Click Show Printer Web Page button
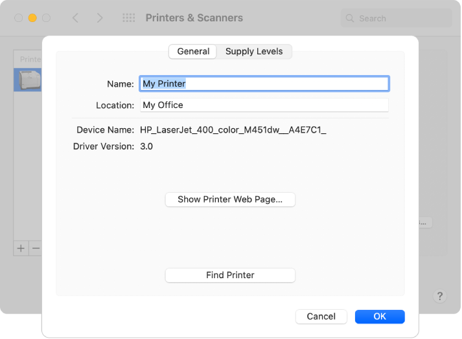 pyautogui.click(x=230, y=199)
